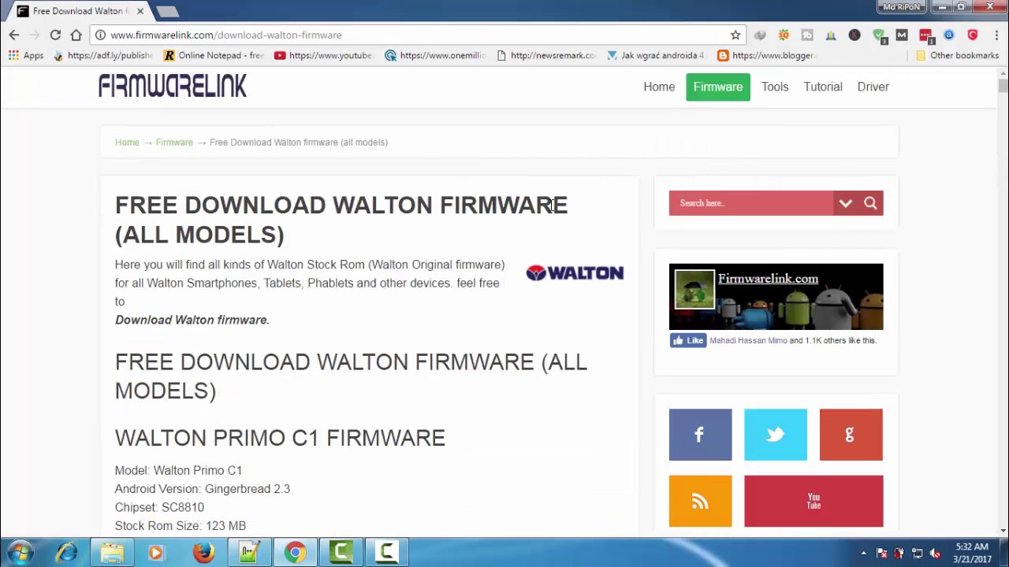This screenshot has width=1009, height=567.
Task: Open the Other bookmarks folder
Action: (x=957, y=55)
